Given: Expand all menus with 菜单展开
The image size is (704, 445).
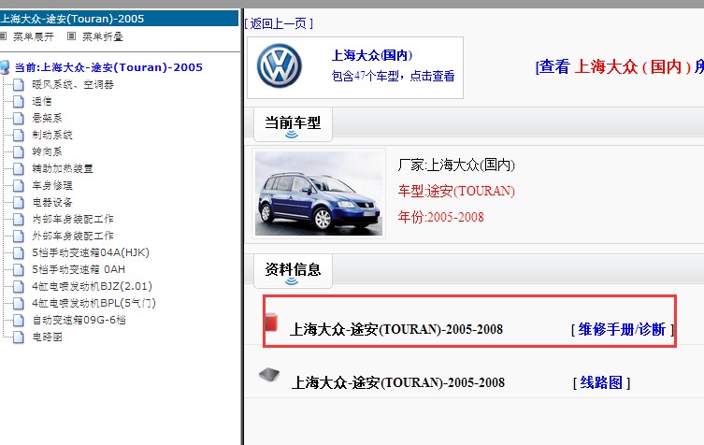Looking at the screenshot, I should pos(28,36).
